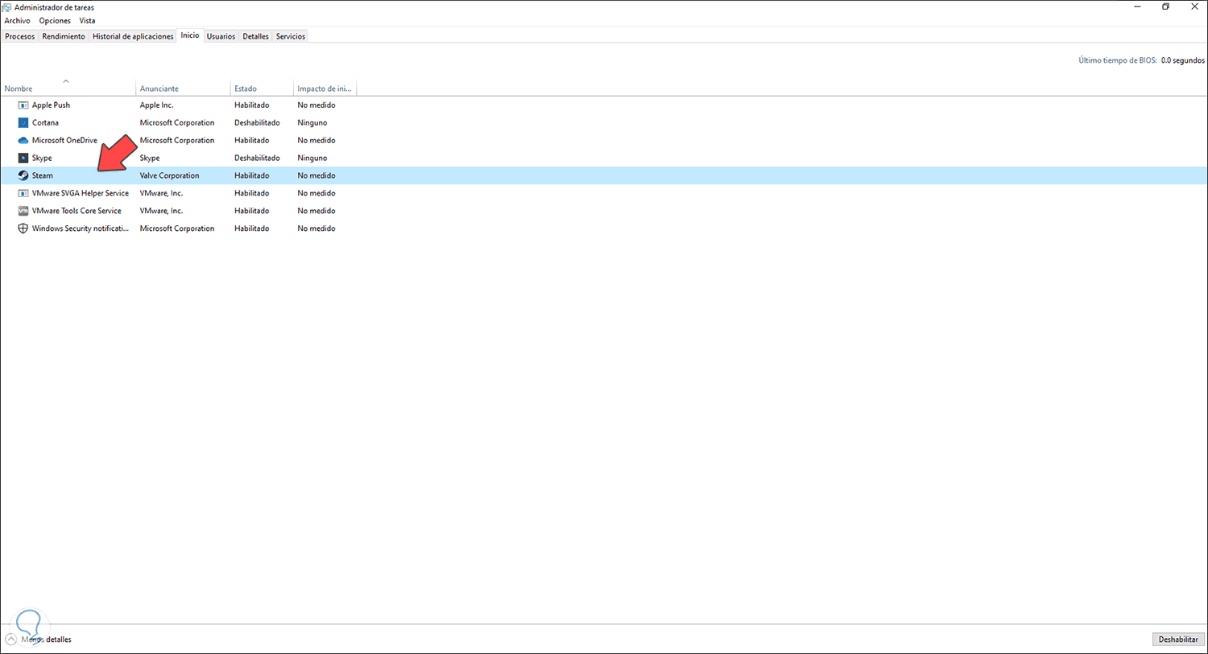Select the Inicio tab

[x=190, y=35]
